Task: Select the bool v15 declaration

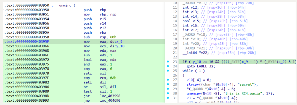Action: coord(215,21)
